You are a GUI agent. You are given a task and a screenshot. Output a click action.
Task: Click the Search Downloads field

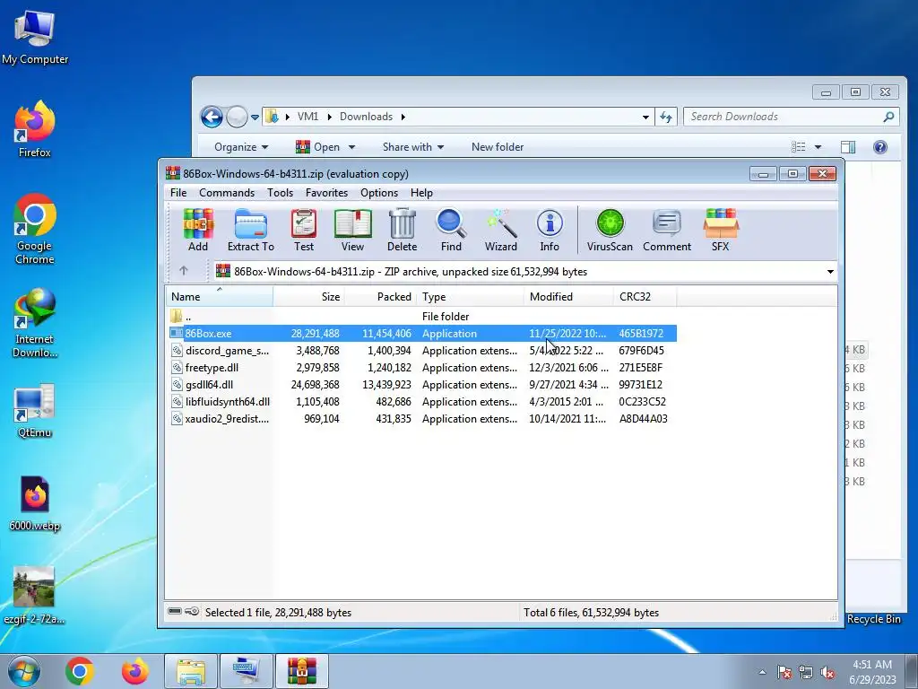click(x=791, y=117)
